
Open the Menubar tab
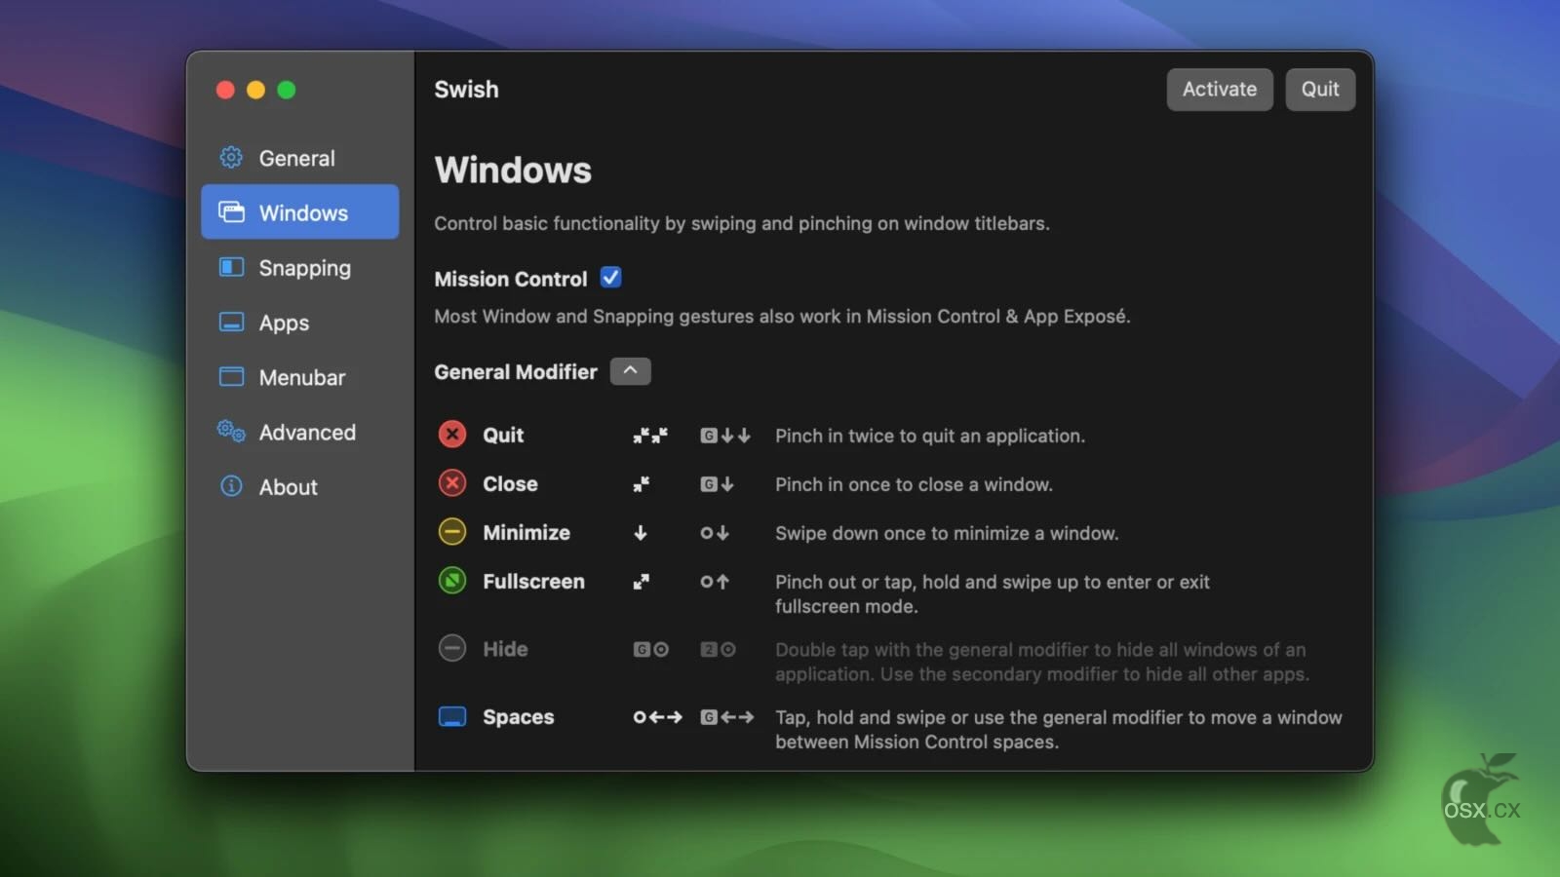point(300,376)
